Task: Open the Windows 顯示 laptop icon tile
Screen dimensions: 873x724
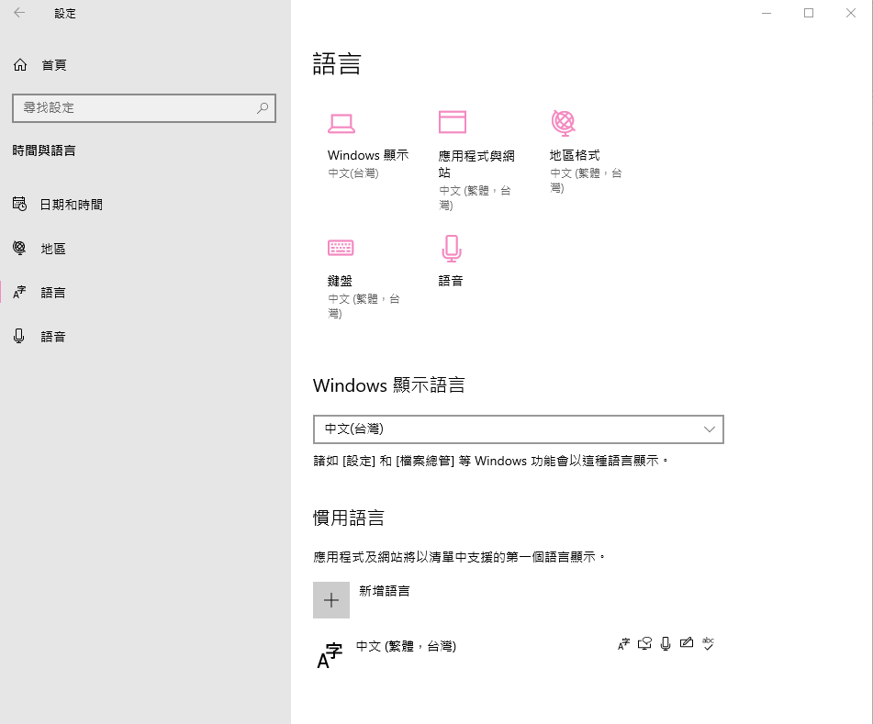Action: [x=341, y=123]
